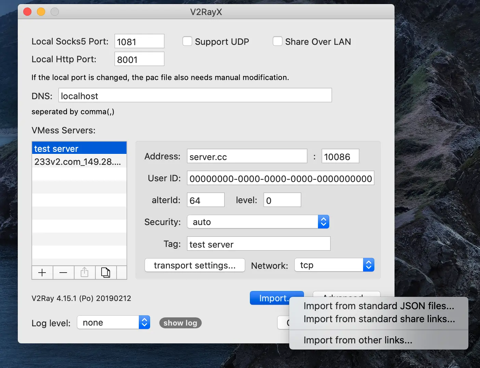Screen dimensions: 480x368
Task: Edit the alterId value field
Action: click(x=206, y=200)
